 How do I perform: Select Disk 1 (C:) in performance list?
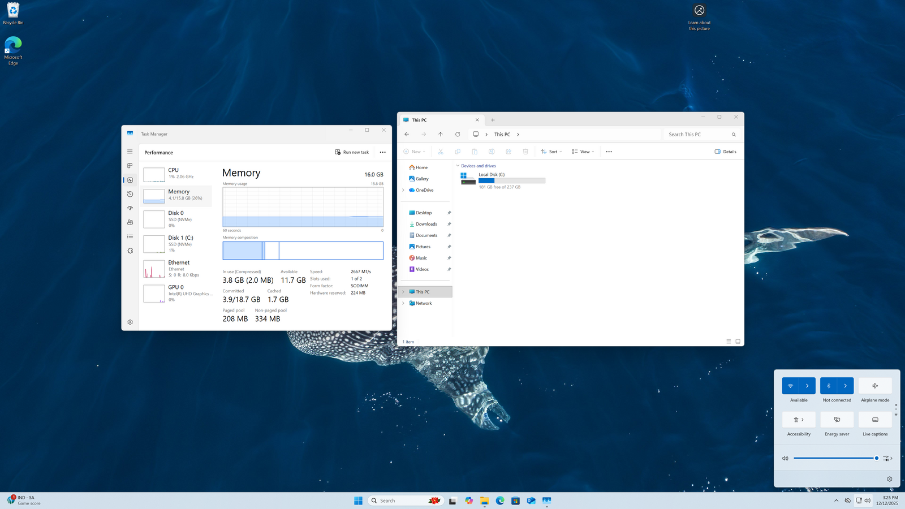point(176,244)
